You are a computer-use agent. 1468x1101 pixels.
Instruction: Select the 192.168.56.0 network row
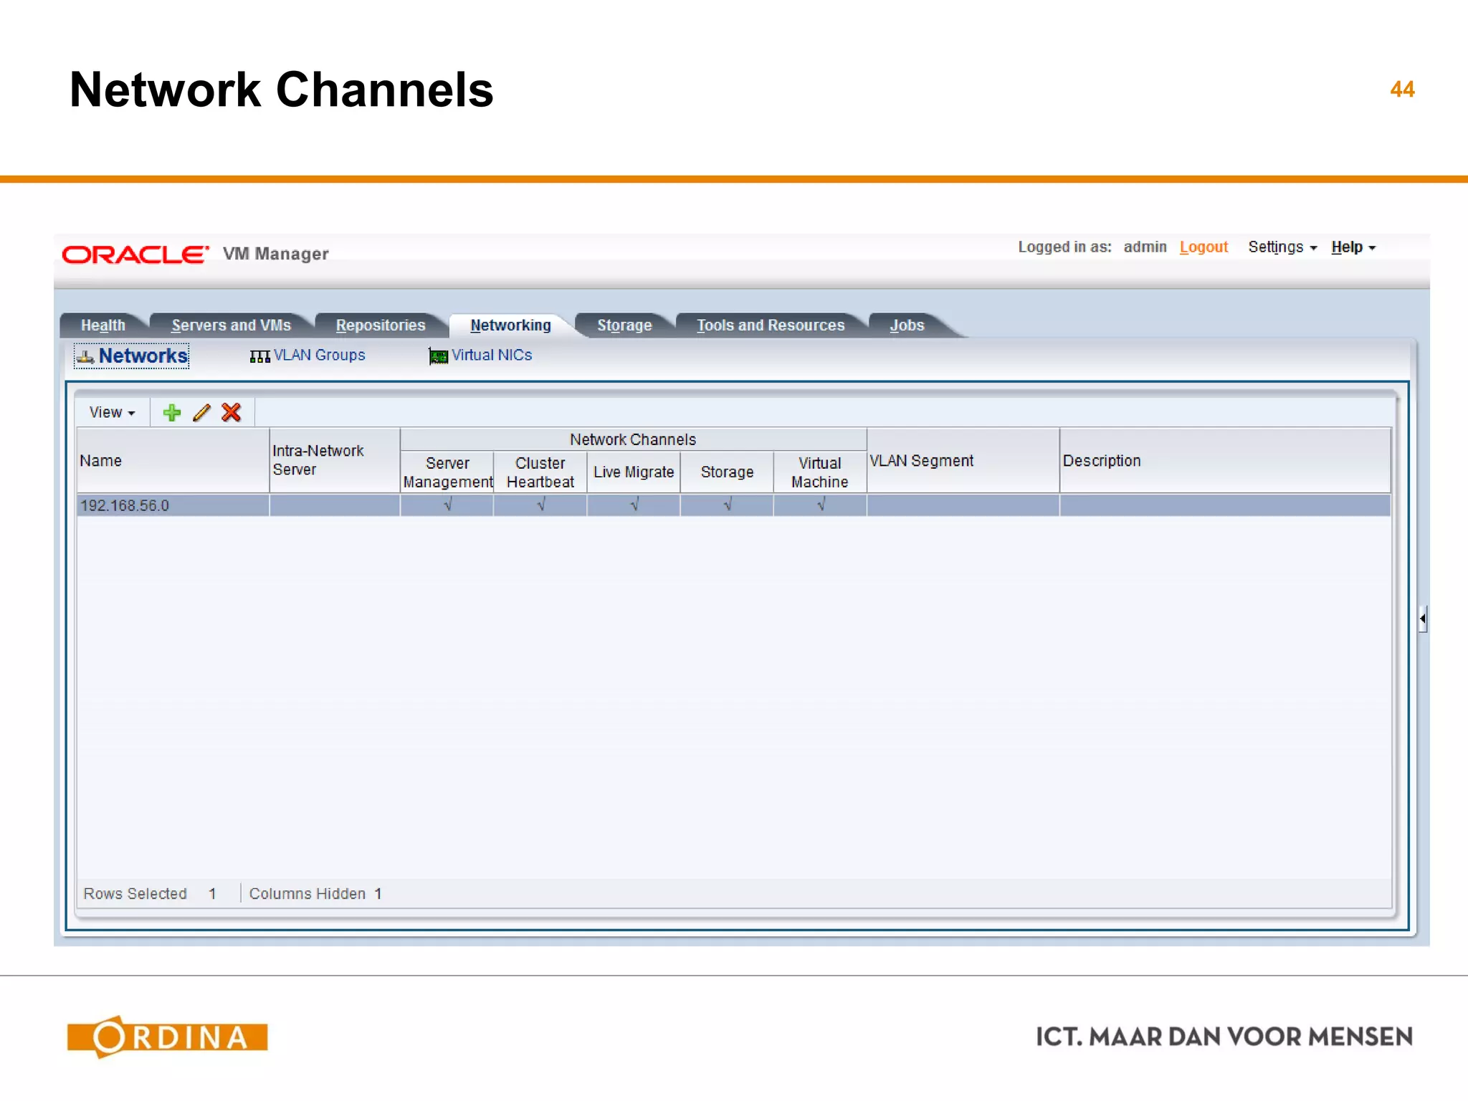pos(734,505)
